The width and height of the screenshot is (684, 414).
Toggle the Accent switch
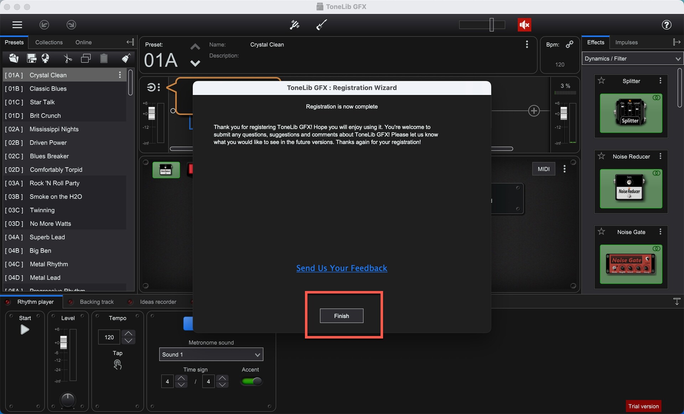[252, 381]
